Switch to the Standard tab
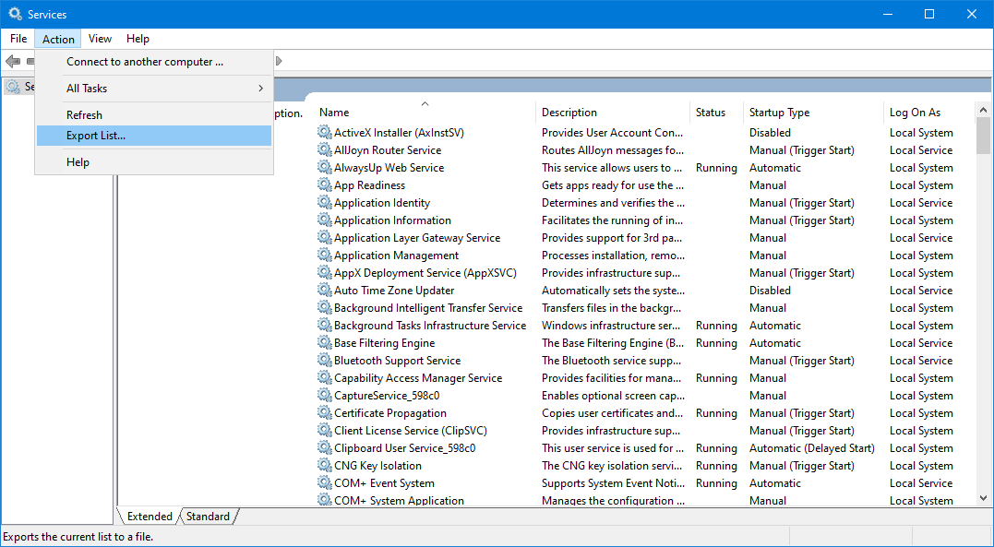Viewport: 994px width, 547px height. coord(208,517)
